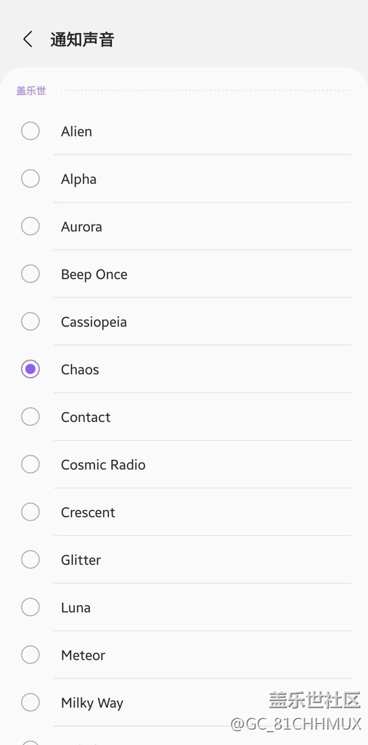Select the Alpha radio button
The image size is (368, 745).
click(30, 179)
